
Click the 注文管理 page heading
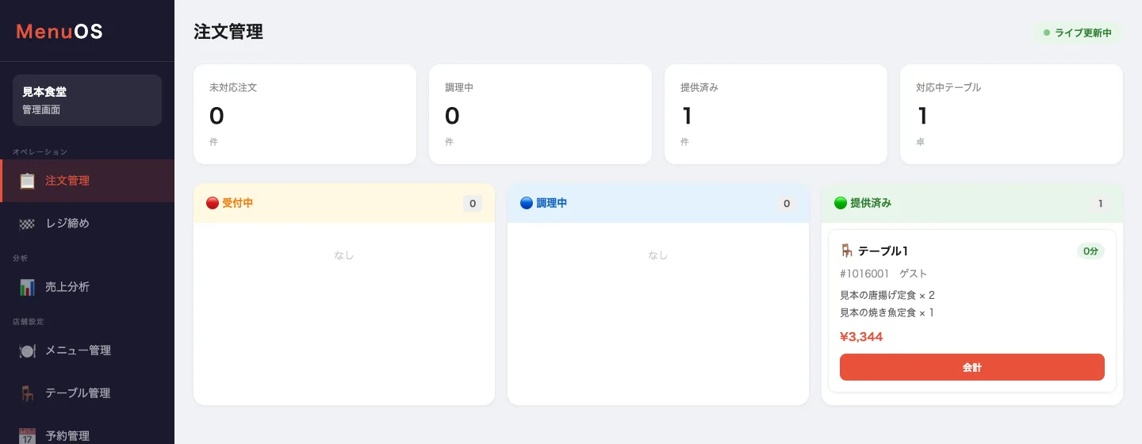point(228,32)
